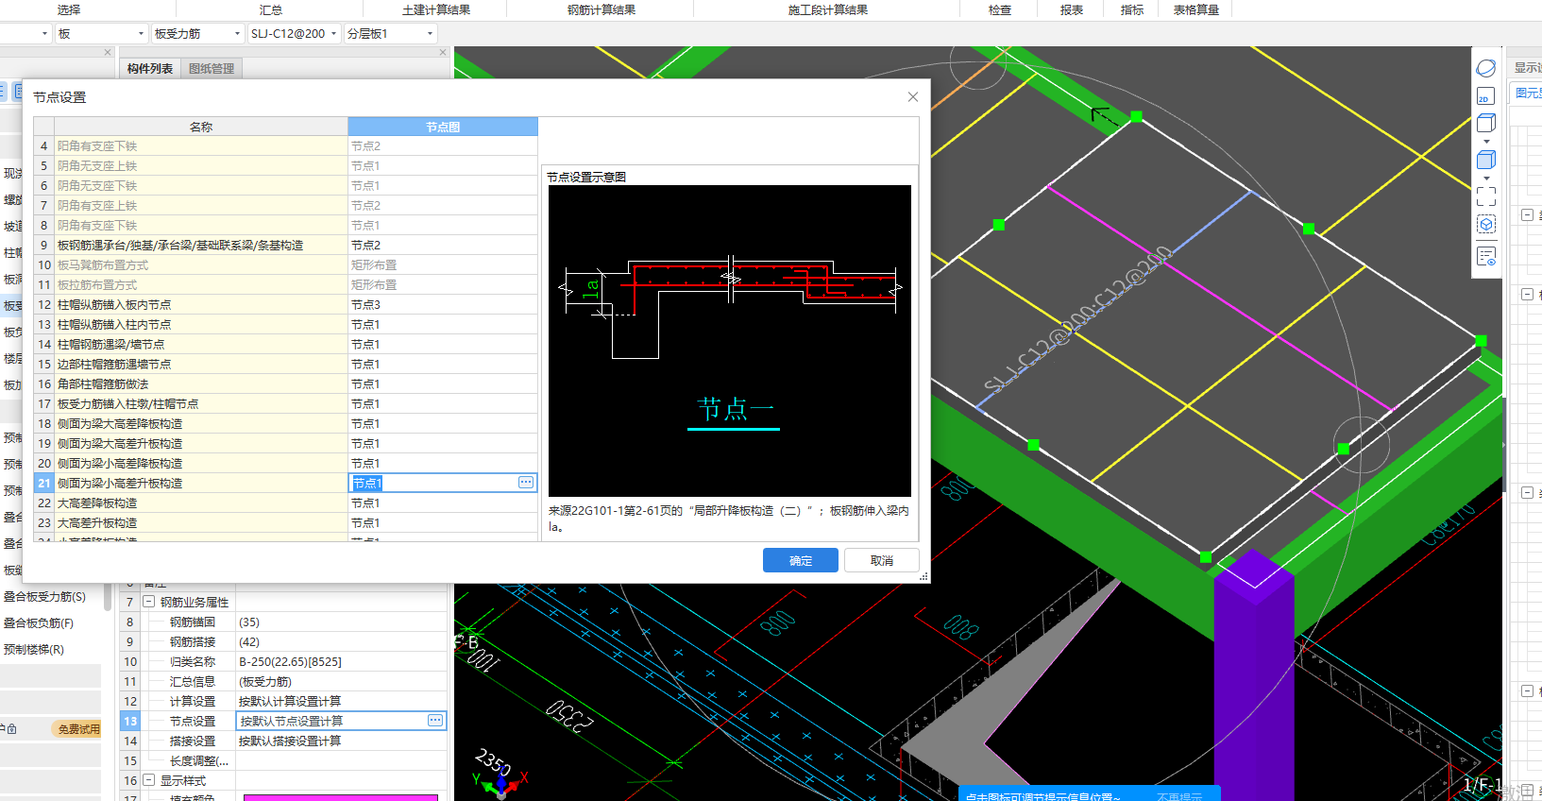The height and width of the screenshot is (801, 1542).
Task: Click 不再提示 in the bottom tip
Action: pyautogui.click(x=1179, y=797)
